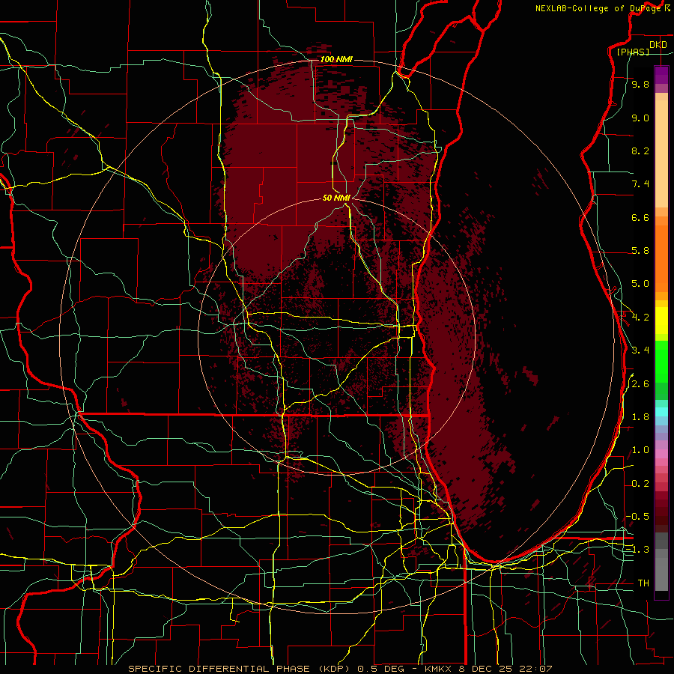Click the 50 NMI range ring label
Screen dimensions: 674x674
[336, 198]
